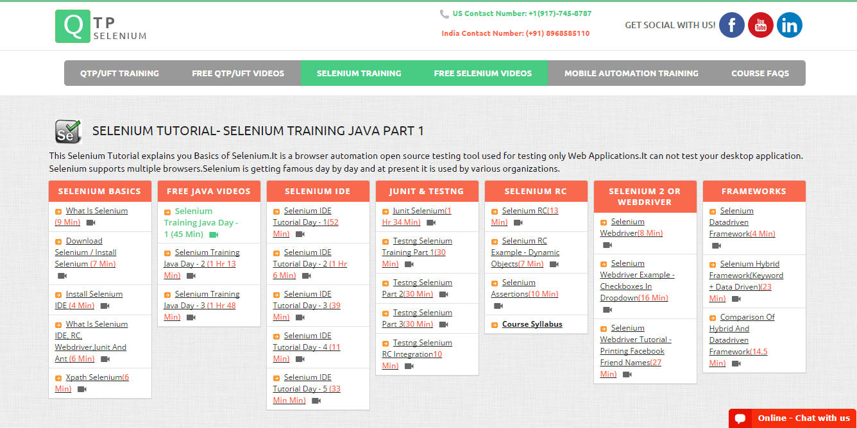Click the Frameworks column header
This screenshot has height=428, width=857.
click(754, 191)
